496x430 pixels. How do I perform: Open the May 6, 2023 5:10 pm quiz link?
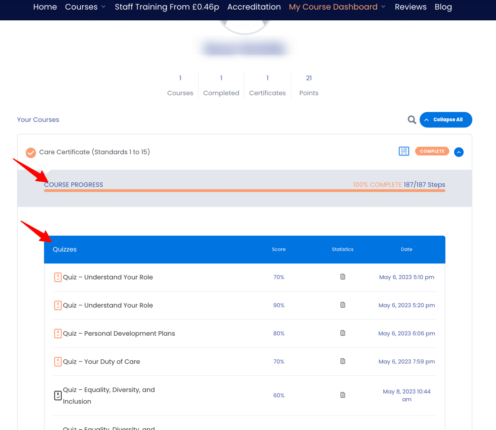tap(407, 277)
